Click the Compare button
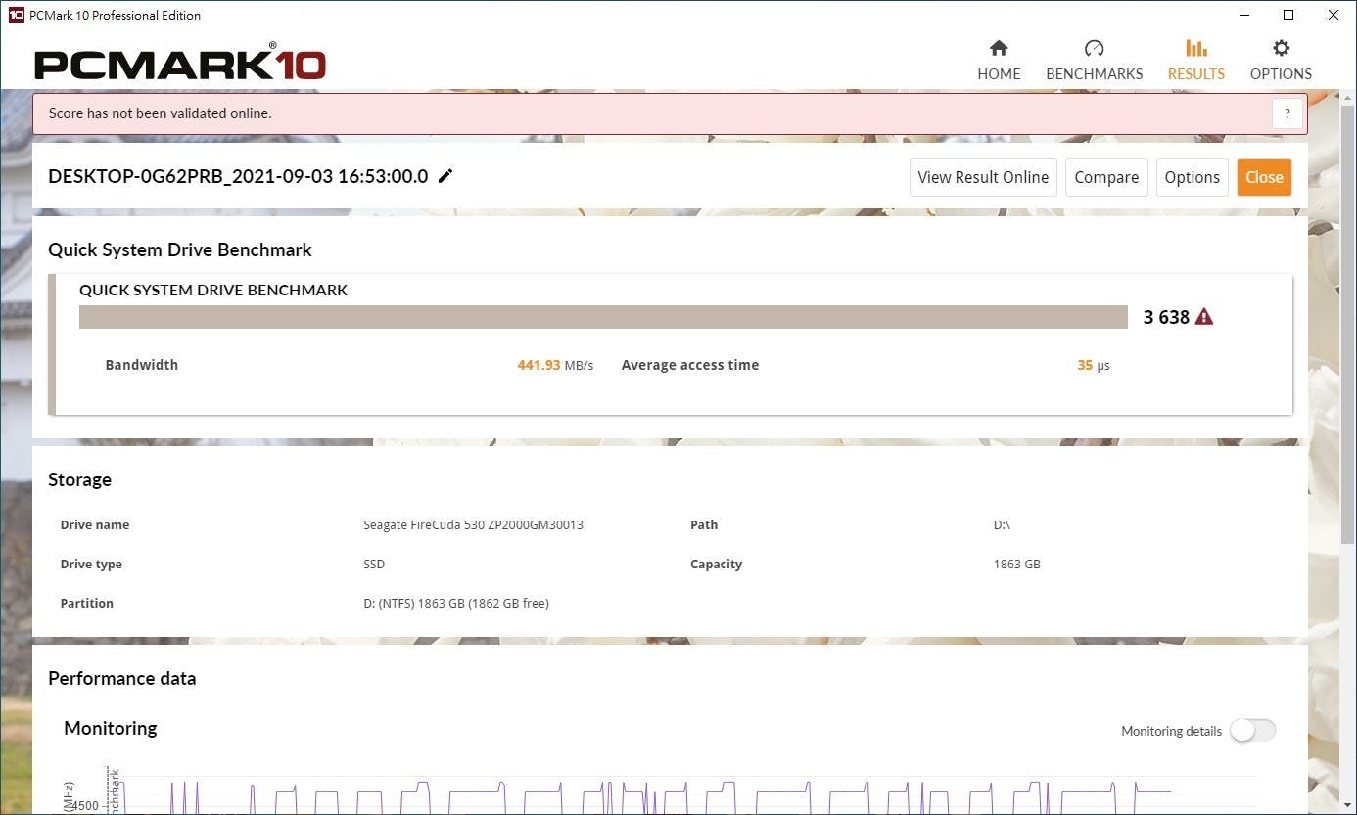1357x815 pixels. [1106, 177]
